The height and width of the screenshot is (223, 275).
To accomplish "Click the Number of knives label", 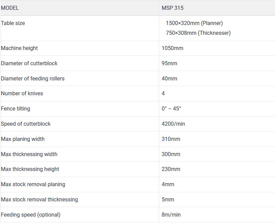I will click(22, 93).
